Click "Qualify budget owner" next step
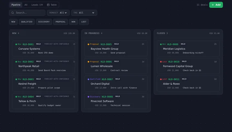This screenshot has width=232, height=132. coord(50,105)
